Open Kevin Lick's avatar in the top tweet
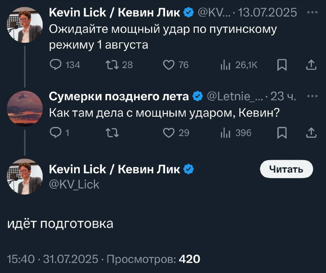Screen dimensions: 326x273 click(x=24, y=24)
